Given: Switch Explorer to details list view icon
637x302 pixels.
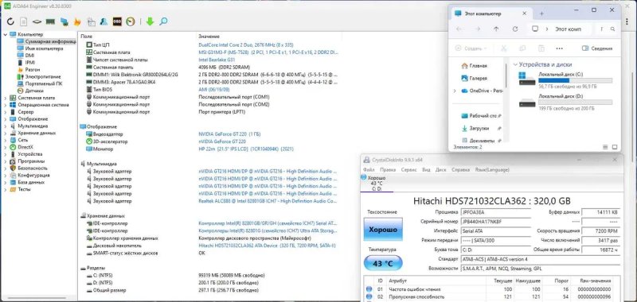Looking at the screenshot, I should click(606, 147).
